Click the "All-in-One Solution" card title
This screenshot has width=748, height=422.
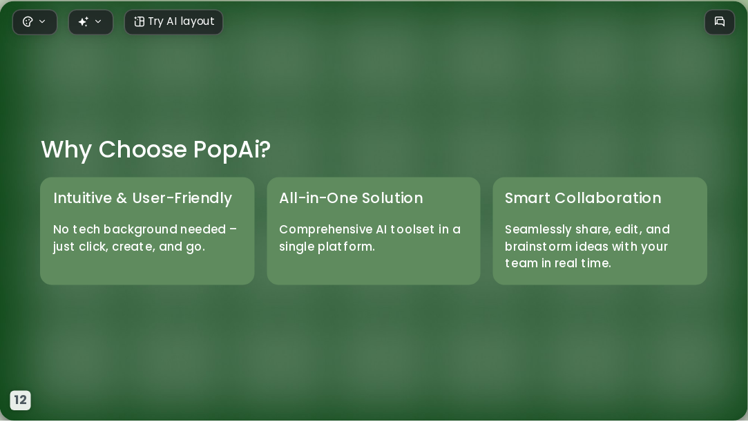click(351, 198)
